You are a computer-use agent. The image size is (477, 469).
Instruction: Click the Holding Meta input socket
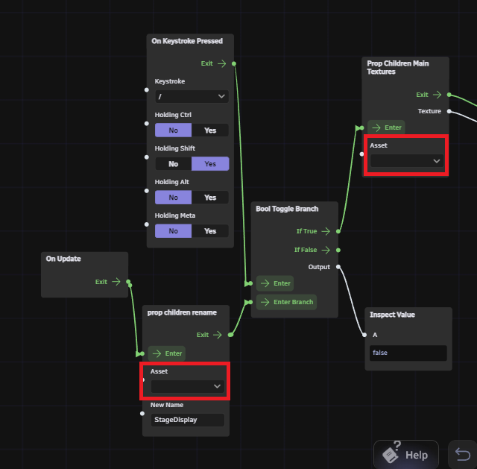click(x=147, y=224)
